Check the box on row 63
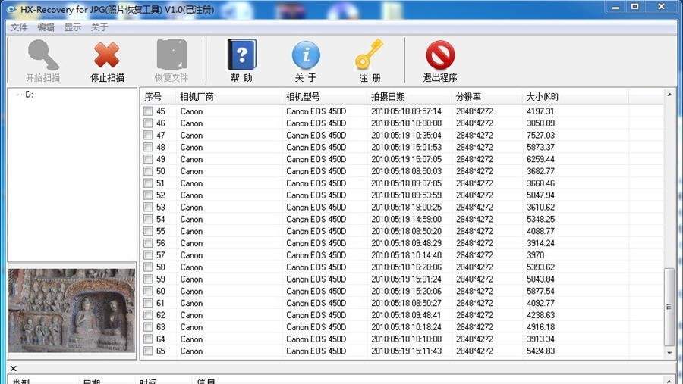The height and width of the screenshot is (384, 683). coord(148,327)
